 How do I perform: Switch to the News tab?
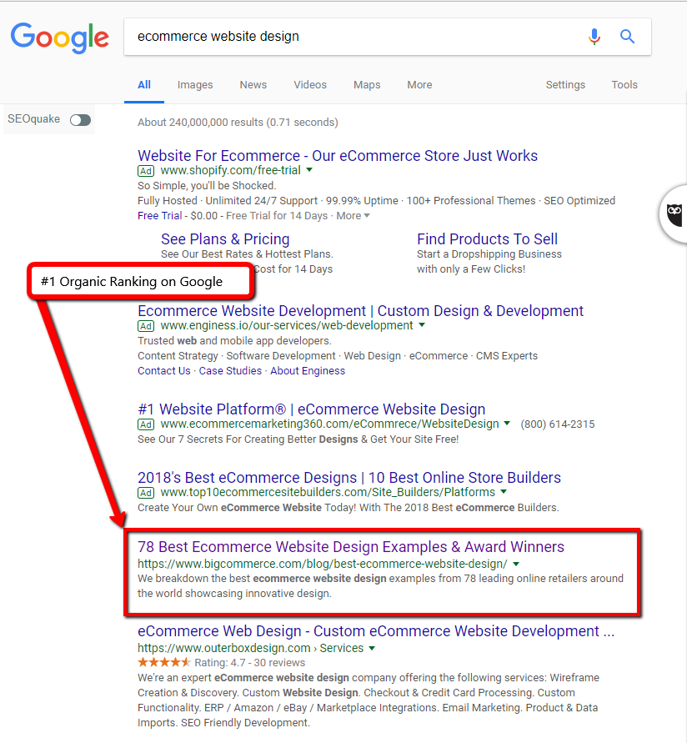253,85
